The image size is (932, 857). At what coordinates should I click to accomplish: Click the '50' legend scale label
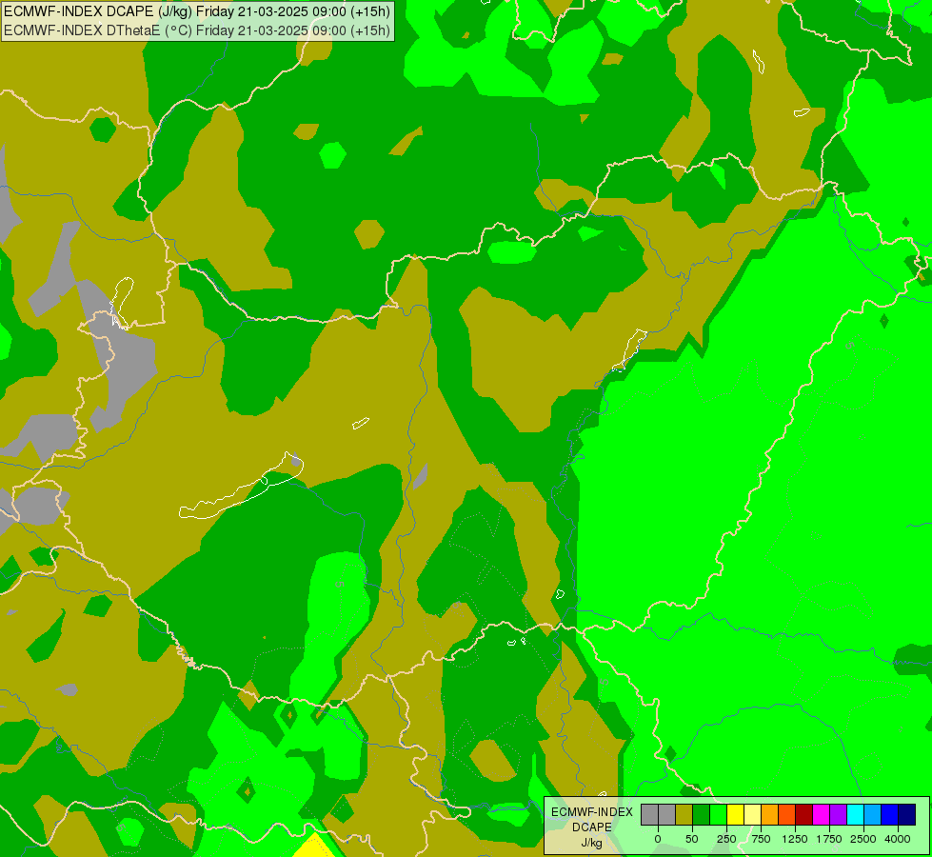(692, 839)
